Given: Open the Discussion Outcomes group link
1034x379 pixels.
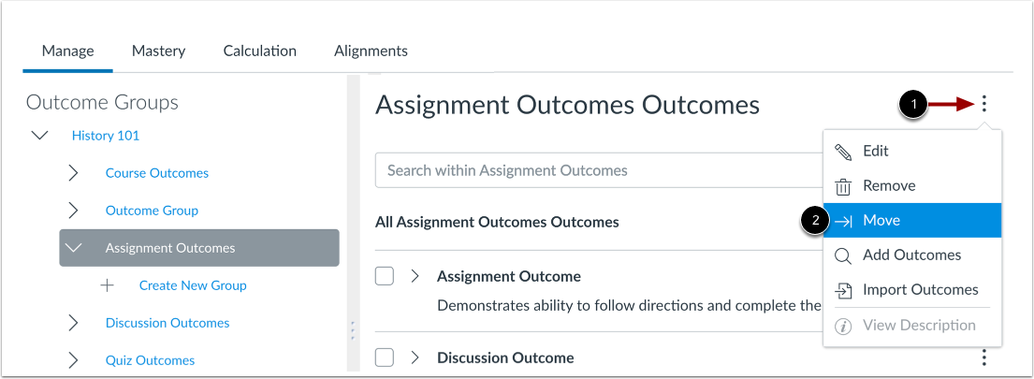Looking at the screenshot, I should (x=167, y=323).
